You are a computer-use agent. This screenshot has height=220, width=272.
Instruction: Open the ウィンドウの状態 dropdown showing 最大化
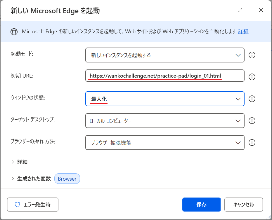pyautogui.click(x=165, y=99)
